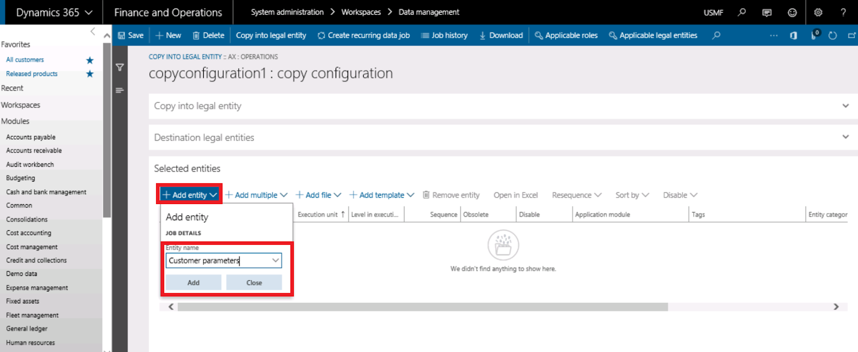Click the smiley feedback icon
Screen dimensions: 858x352
[x=792, y=12]
